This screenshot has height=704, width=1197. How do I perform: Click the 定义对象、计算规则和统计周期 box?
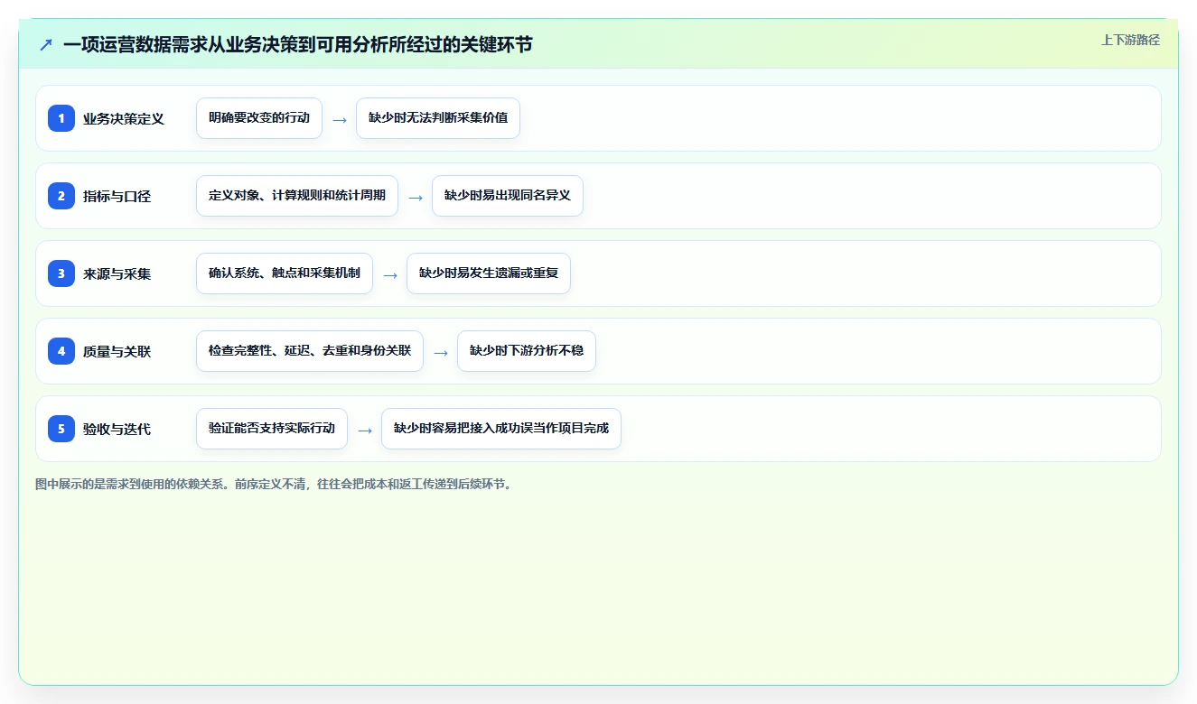[297, 196]
